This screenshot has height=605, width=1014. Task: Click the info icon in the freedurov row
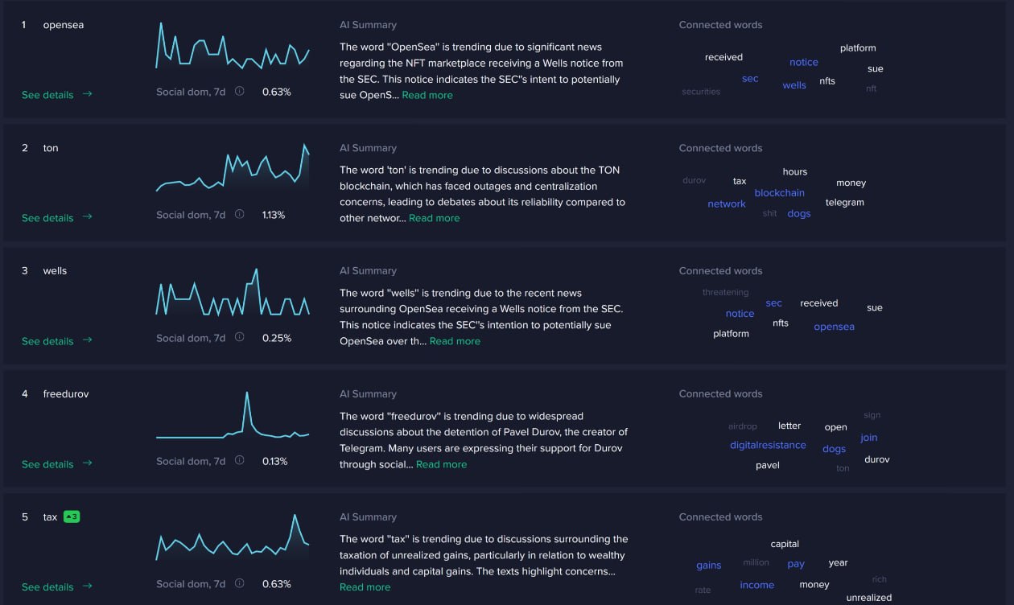click(x=240, y=461)
